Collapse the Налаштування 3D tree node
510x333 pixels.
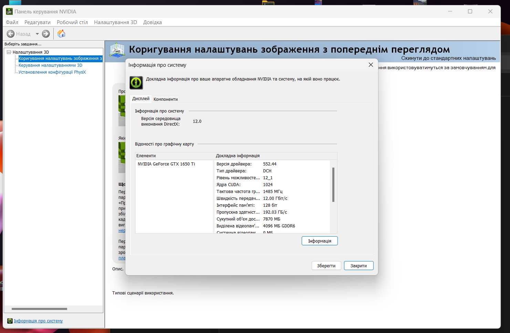[9, 52]
